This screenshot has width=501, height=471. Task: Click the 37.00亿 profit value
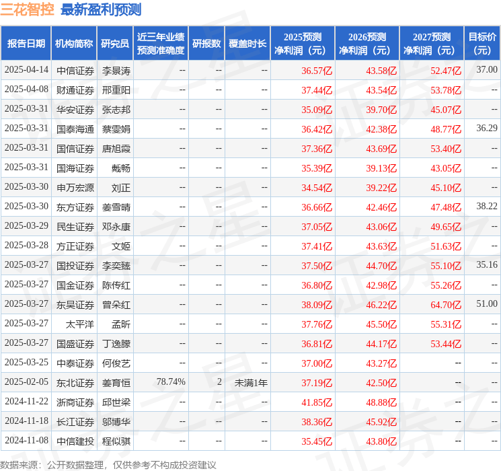(317, 363)
